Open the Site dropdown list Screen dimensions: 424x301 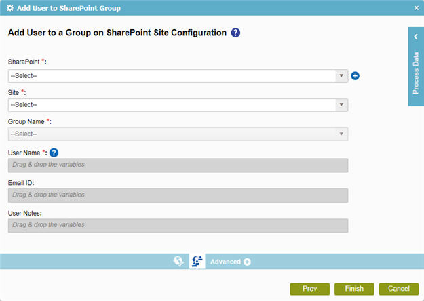point(178,105)
